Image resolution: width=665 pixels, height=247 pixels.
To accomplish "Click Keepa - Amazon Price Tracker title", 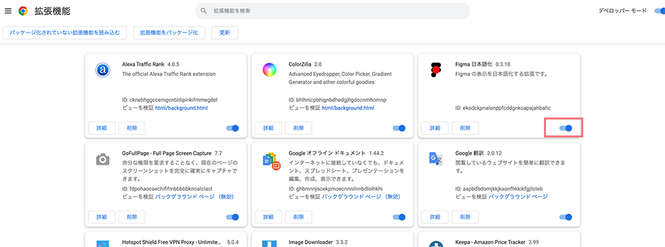I will (490, 242).
